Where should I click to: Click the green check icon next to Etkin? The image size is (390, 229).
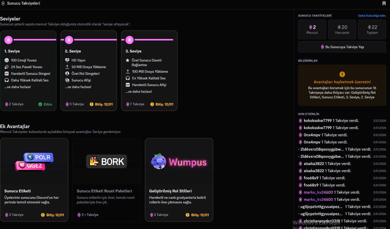(x=40, y=104)
